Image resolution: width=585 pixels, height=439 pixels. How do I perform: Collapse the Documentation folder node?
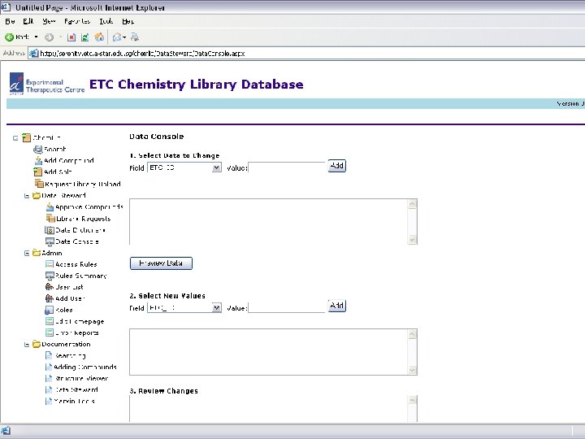pos(27,345)
